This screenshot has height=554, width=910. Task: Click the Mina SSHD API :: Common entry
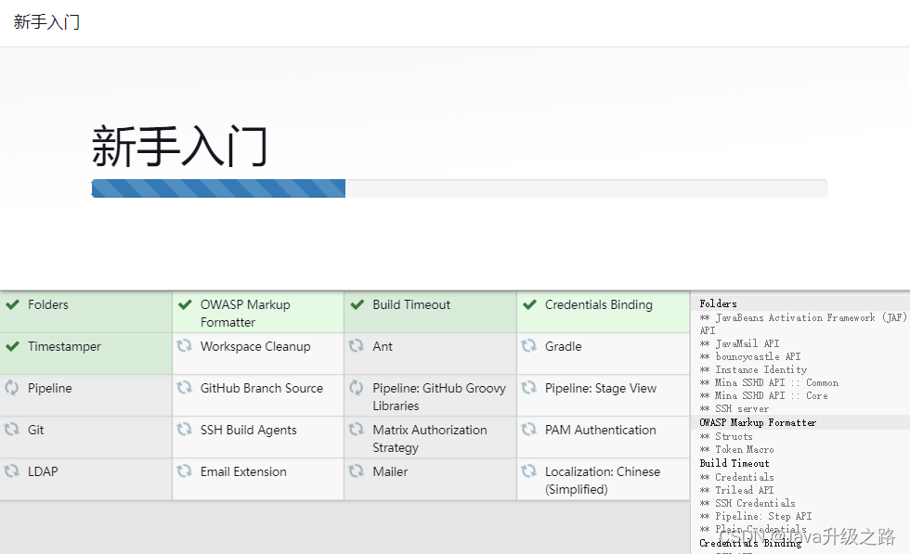[769, 382]
